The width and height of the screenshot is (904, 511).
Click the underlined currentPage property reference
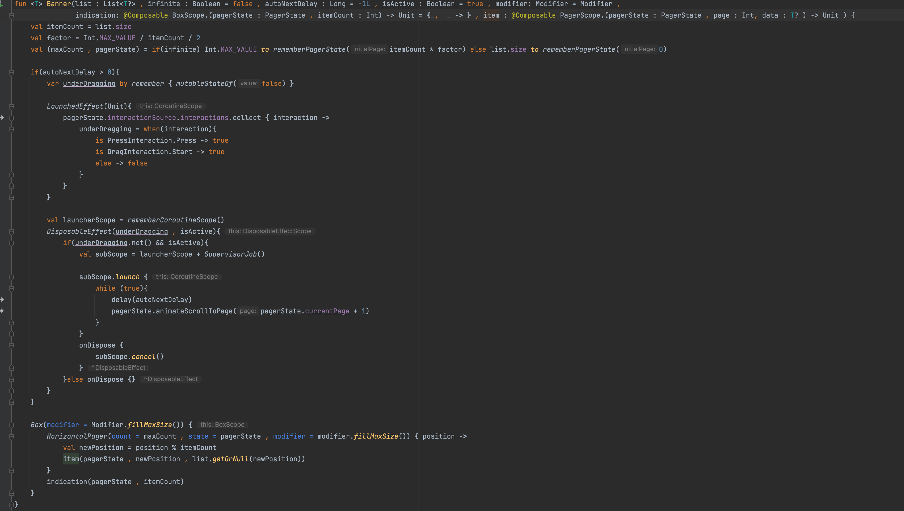tap(327, 311)
